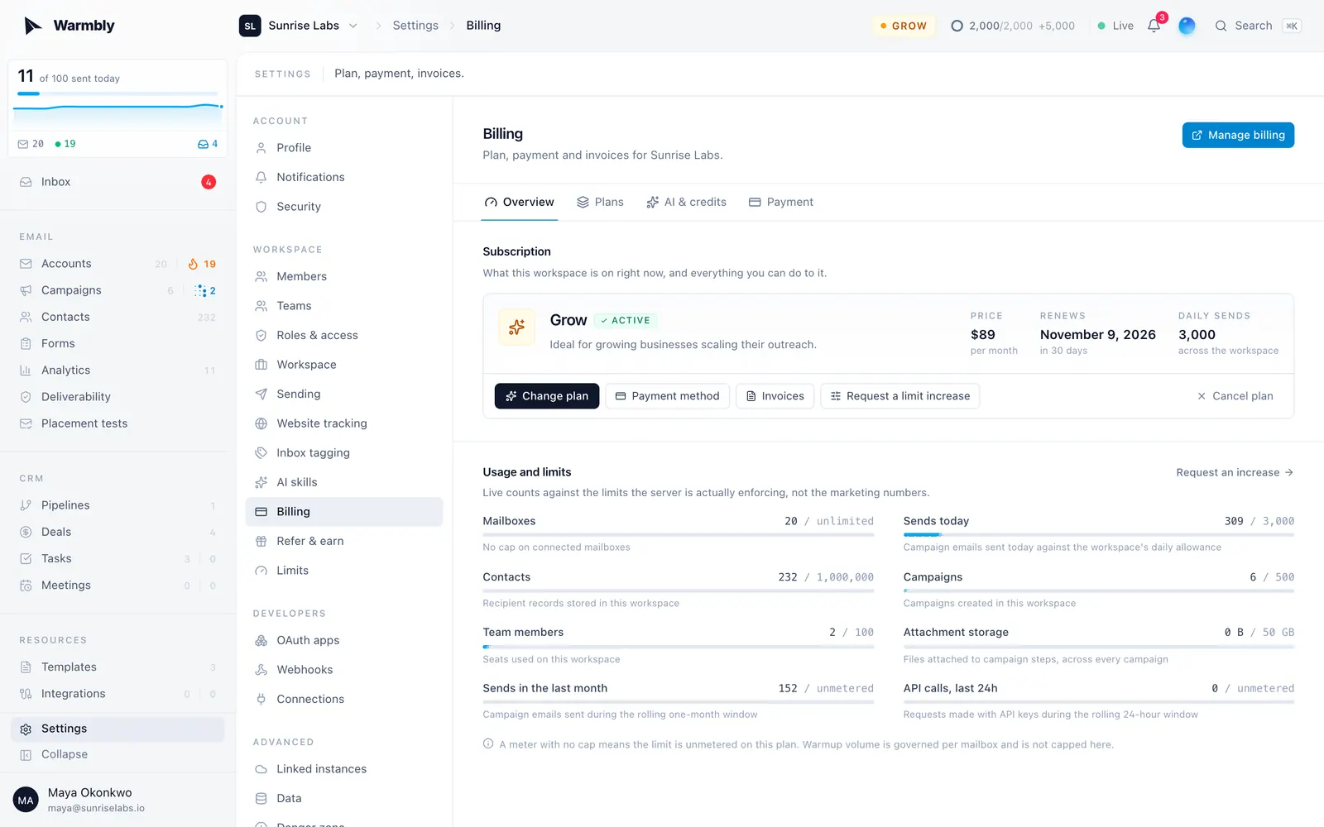
Task: Open the Payment method button
Action: pos(667,396)
